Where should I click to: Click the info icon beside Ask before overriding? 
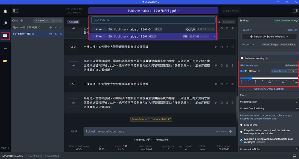(x=266, y=58)
